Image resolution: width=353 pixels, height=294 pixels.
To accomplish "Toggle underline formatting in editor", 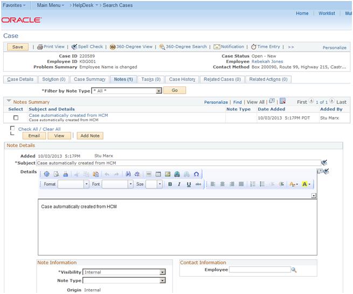I will tap(189, 184).
